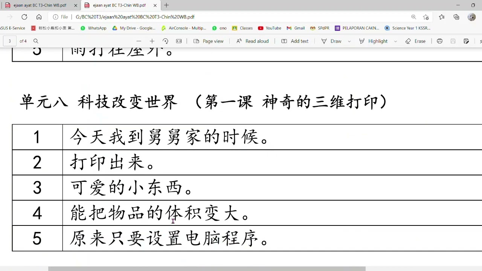The height and width of the screenshot is (271, 482).
Task: Open the Favorites list icon
Action: tap(442, 17)
